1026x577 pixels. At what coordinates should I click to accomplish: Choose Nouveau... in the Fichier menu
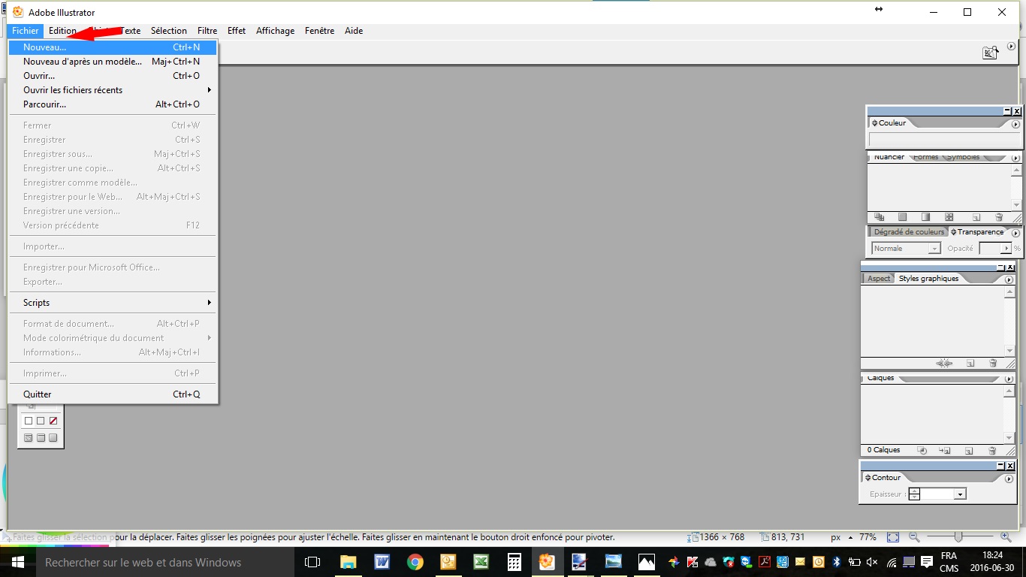click(x=113, y=47)
